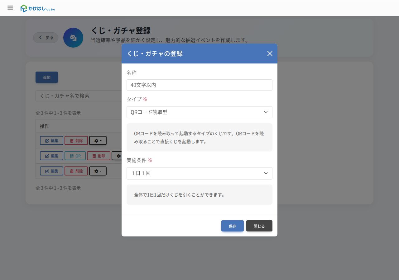
Task: Click the 名称 input field in the dialog
Action: point(199,85)
